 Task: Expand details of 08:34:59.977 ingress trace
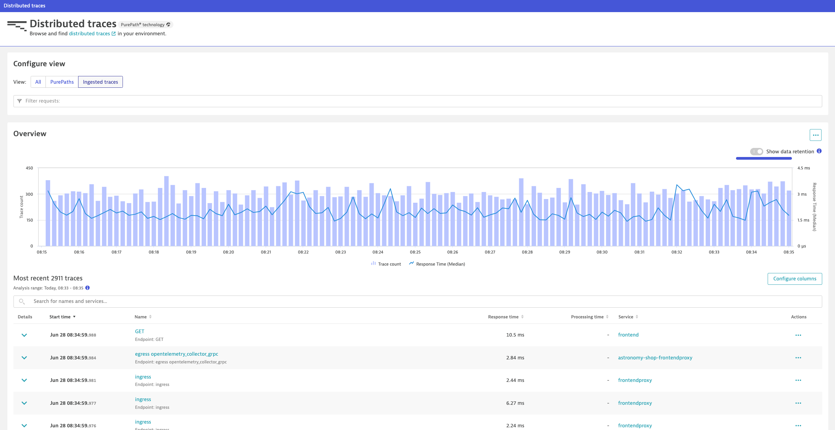[24, 403]
